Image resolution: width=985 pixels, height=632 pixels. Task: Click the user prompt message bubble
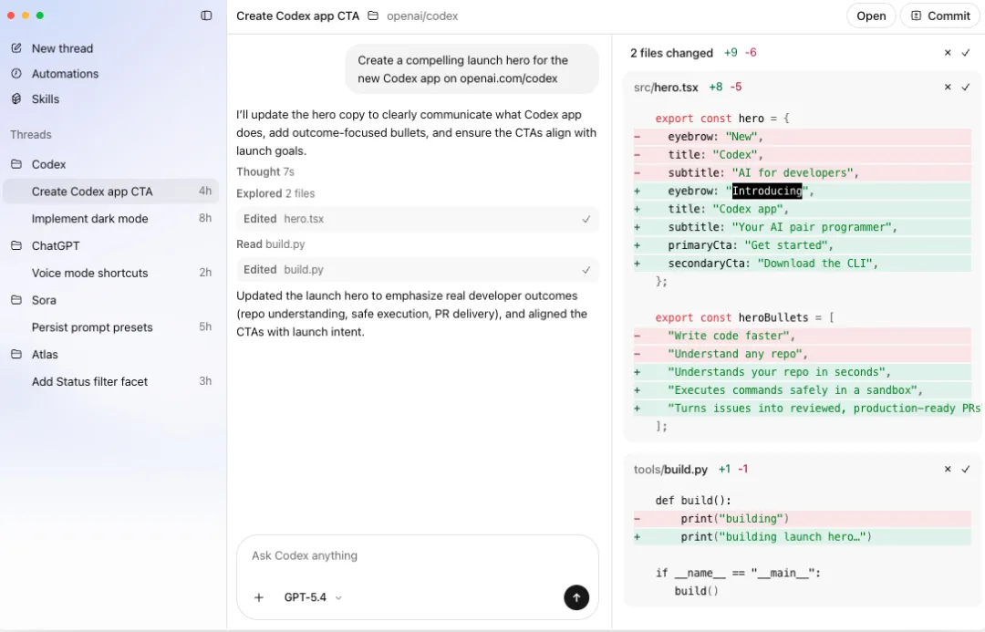472,69
